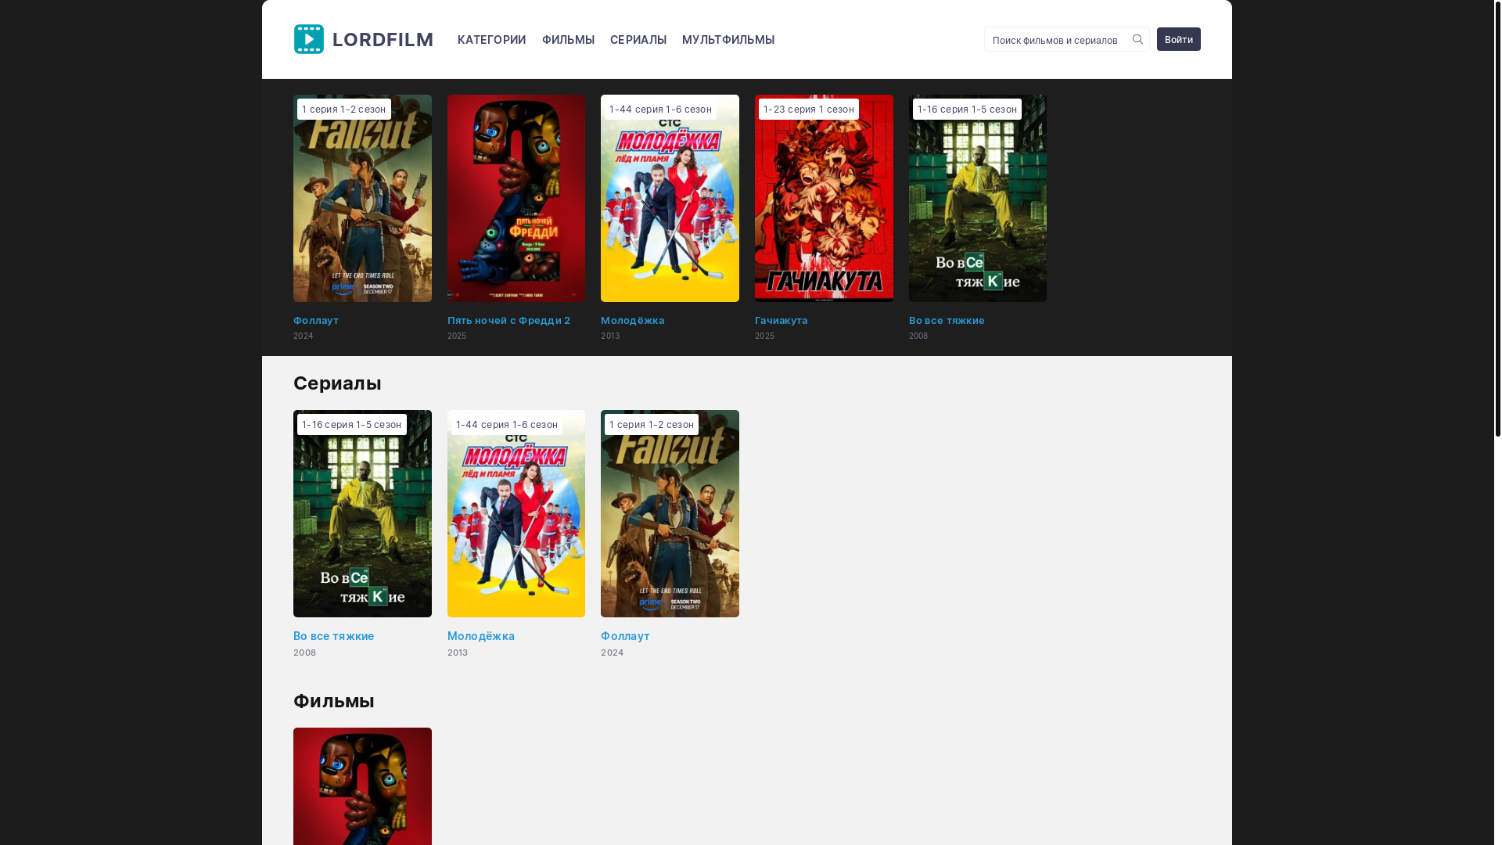The height and width of the screenshot is (845, 1502).
Task: Open Молодёжка poster in Сериалы section
Action: [x=516, y=513]
